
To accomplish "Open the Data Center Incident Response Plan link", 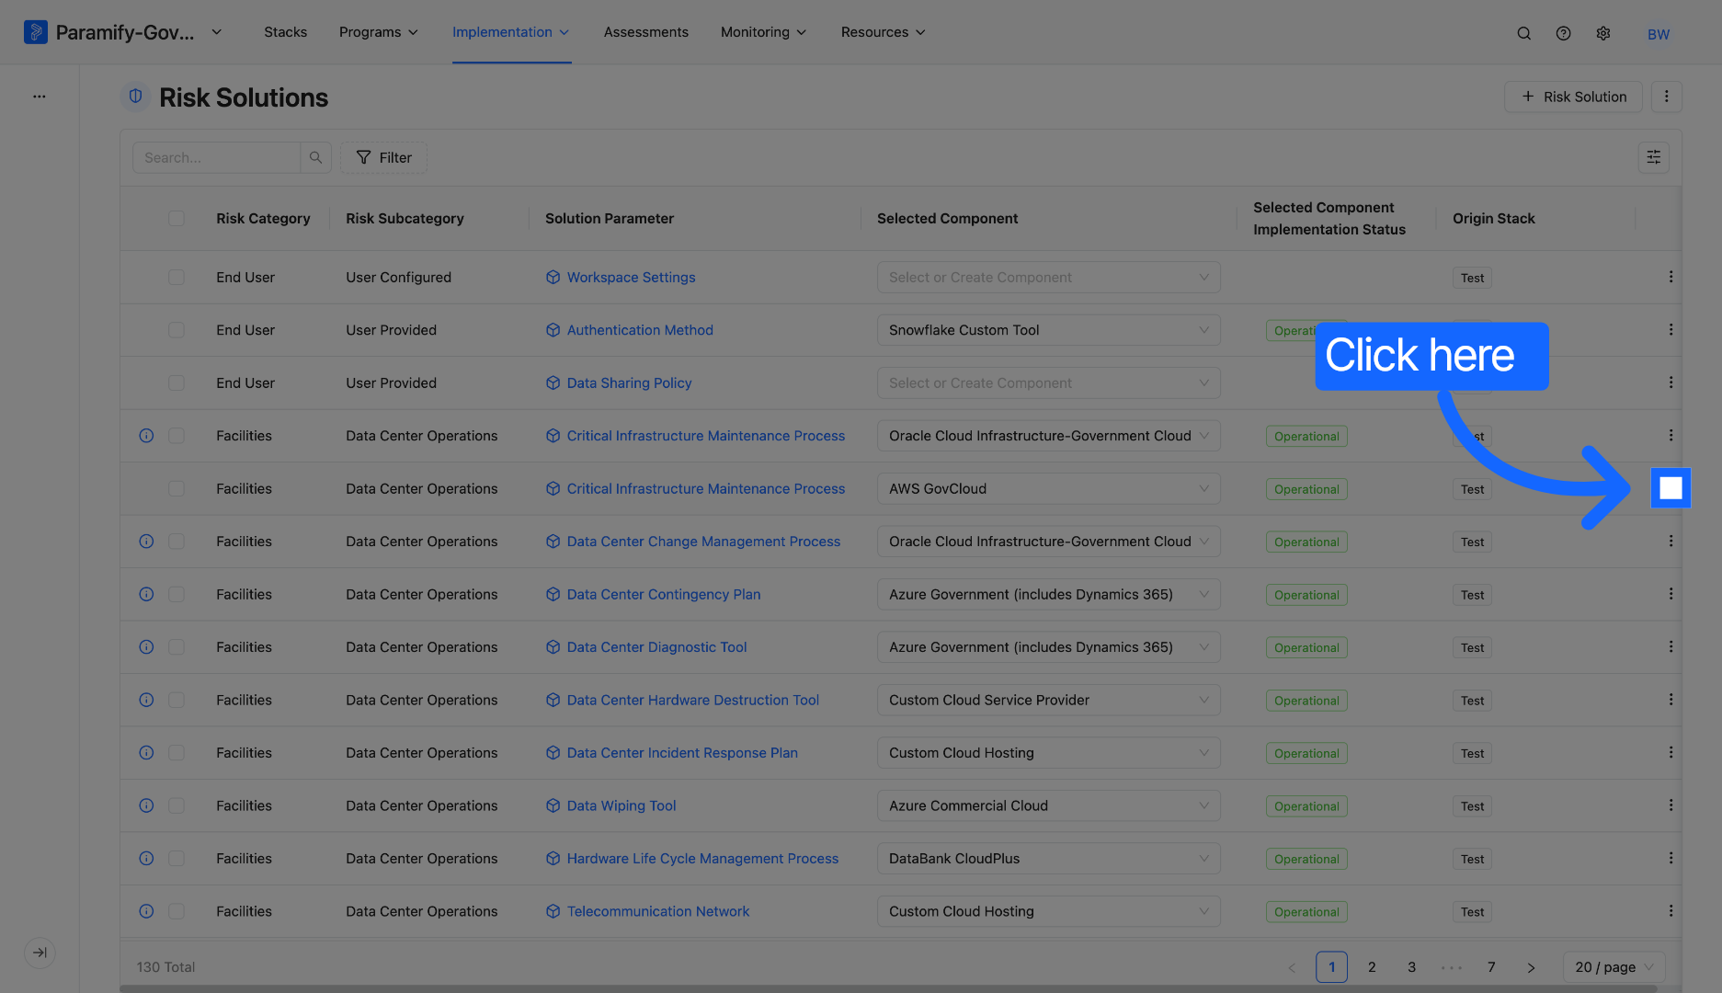I will pos(682,752).
